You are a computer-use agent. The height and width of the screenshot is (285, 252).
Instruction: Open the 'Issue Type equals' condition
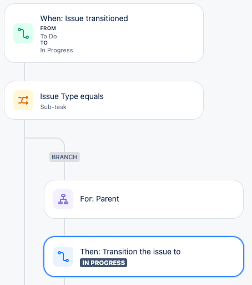(x=72, y=96)
